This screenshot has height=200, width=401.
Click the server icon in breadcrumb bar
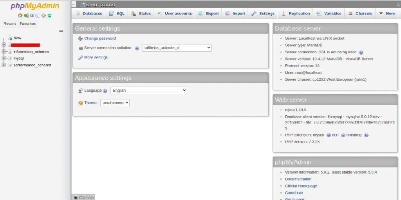83,5
